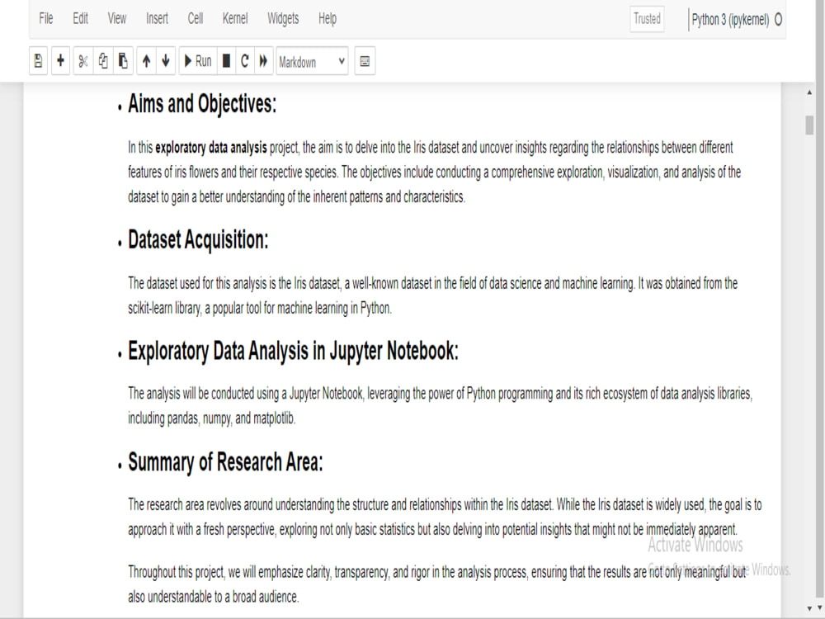The height and width of the screenshot is (619, 825).
Task: Paste cells below
Action: tap(122, 60)
